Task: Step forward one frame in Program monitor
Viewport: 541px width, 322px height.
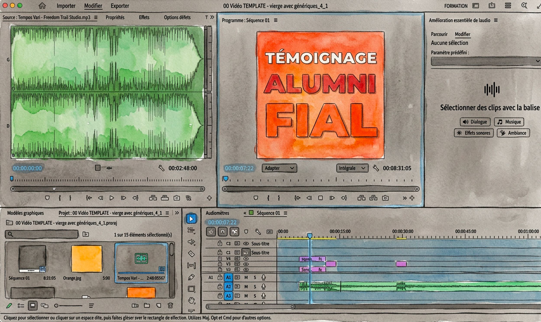Action: pos(332,198)
